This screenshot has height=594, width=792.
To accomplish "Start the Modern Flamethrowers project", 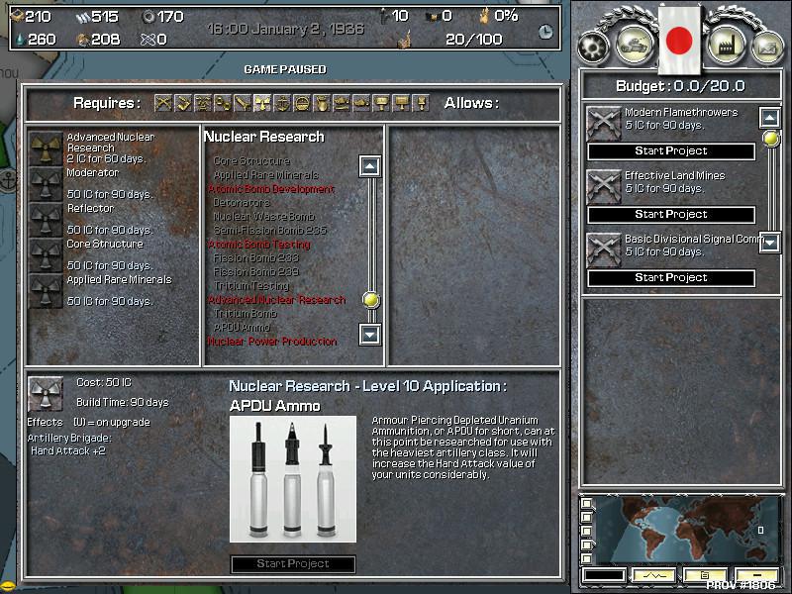I will click(670, 151).
